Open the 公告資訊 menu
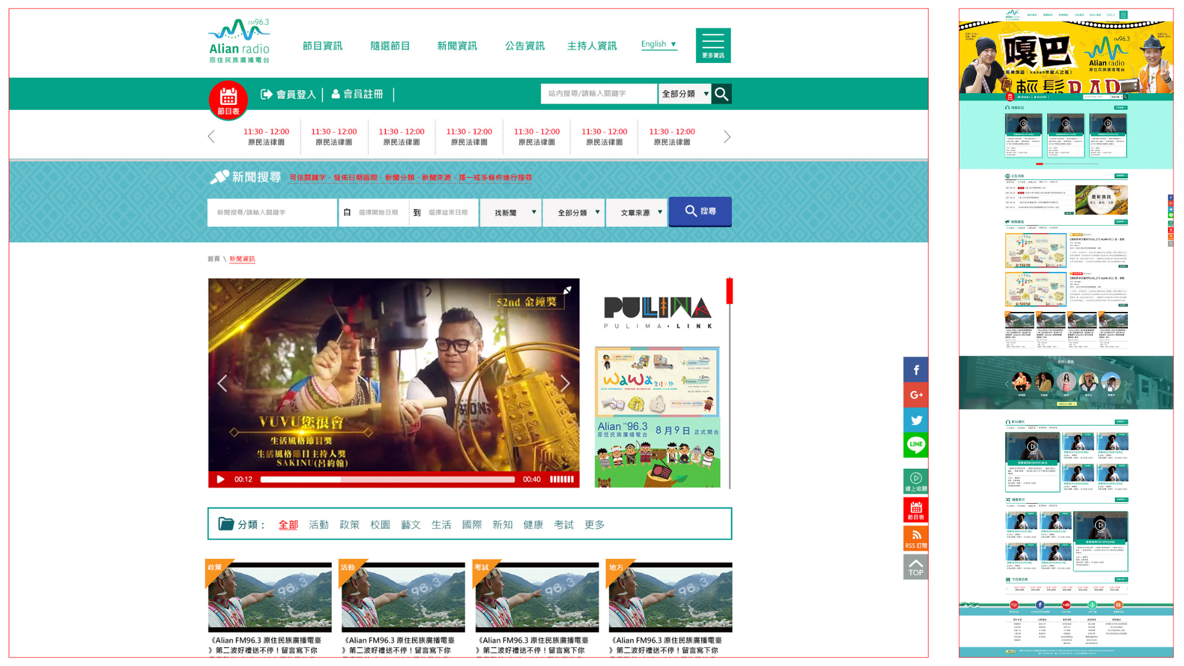The width and height of the screenshot is (1184, 666). (525, 46)
